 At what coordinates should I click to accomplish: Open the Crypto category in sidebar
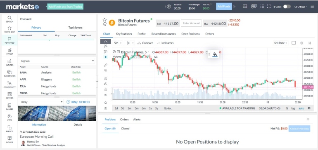pyautogui.click(x=9, y=96)
